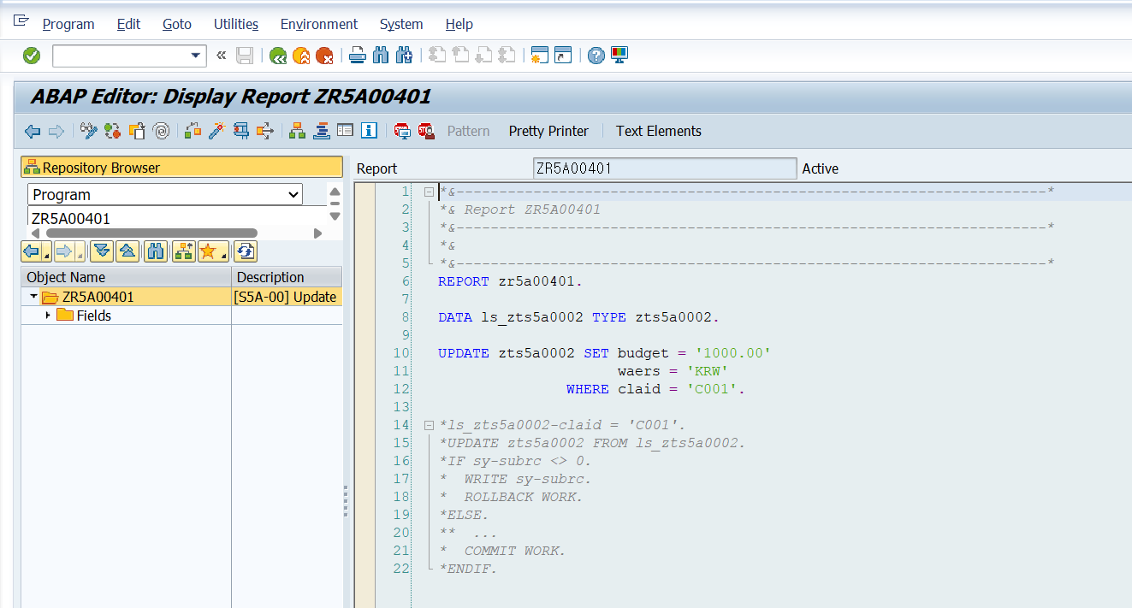
Task: Click the Generate Shortcut icon
Action: point(562,56)
